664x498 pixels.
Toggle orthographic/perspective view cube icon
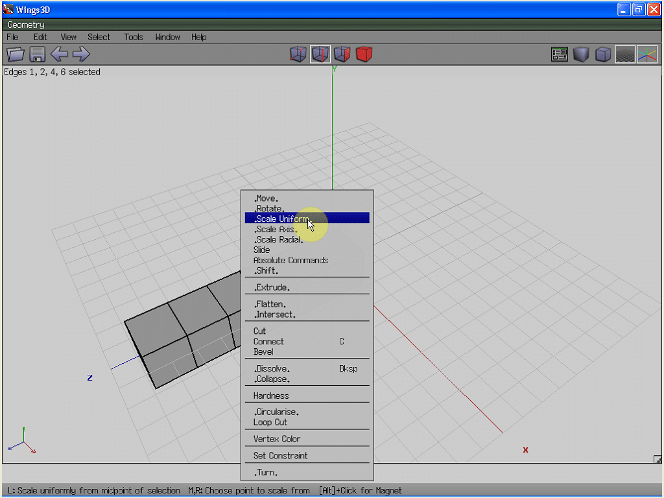pos(603,54)
